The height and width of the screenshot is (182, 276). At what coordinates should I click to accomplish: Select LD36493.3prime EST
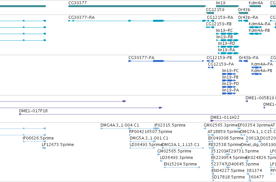pos(161,161)
